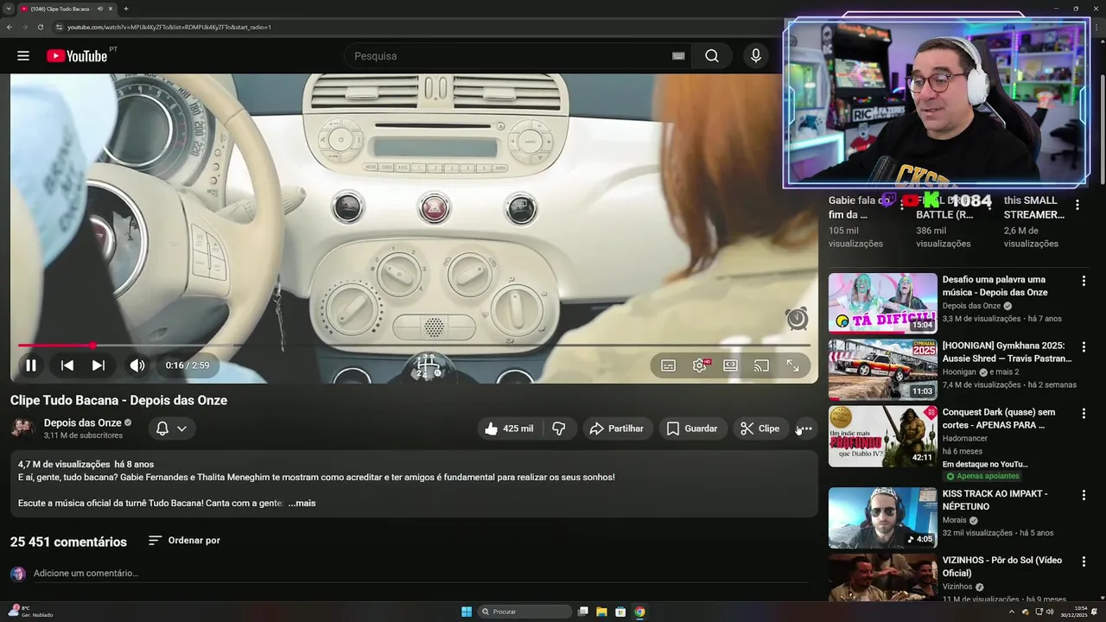Open player settings gear with HD badge
This screenshot has width=1106, height=622.
click(x=700, y=365)
